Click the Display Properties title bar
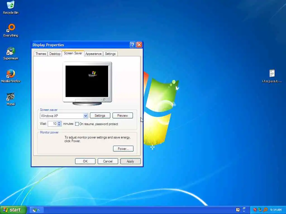The width and height of the screenshot is (286, 214). tap(80, 45)
